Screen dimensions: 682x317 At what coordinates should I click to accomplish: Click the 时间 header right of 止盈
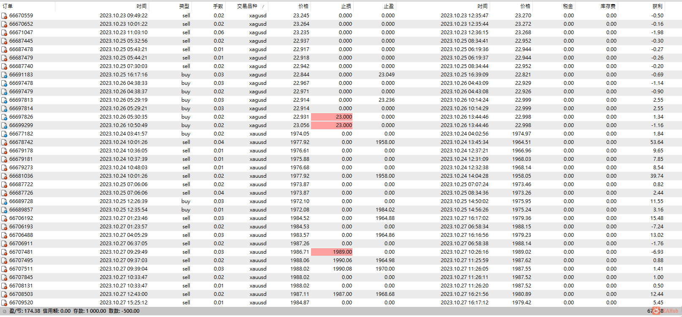[483, 6]
